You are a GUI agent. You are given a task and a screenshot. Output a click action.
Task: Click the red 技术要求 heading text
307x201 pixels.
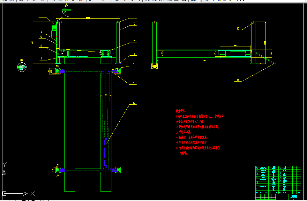point(181,111)
